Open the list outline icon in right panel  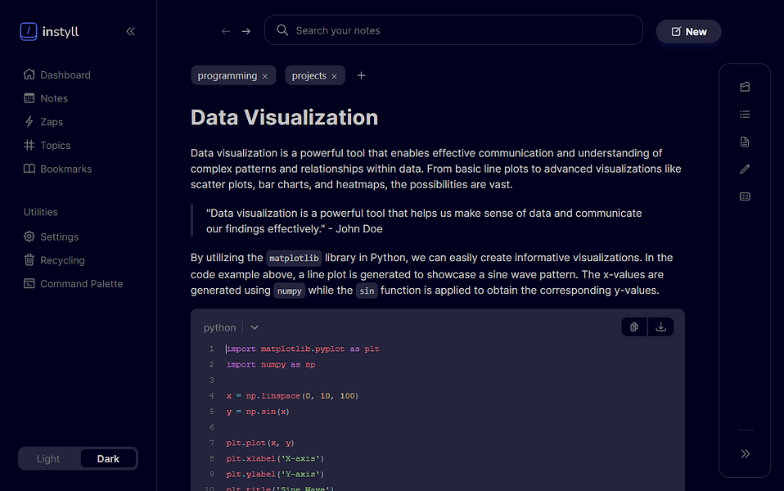tap(745, 115)
